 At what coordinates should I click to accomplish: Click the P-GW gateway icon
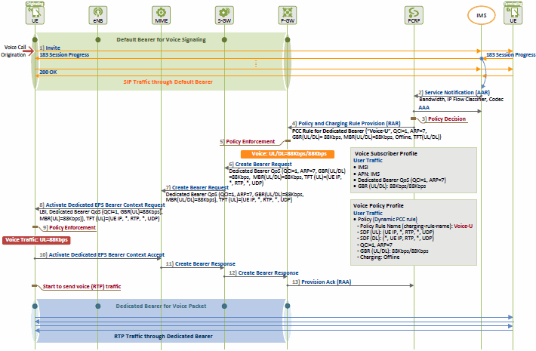(x=287, y=15)
